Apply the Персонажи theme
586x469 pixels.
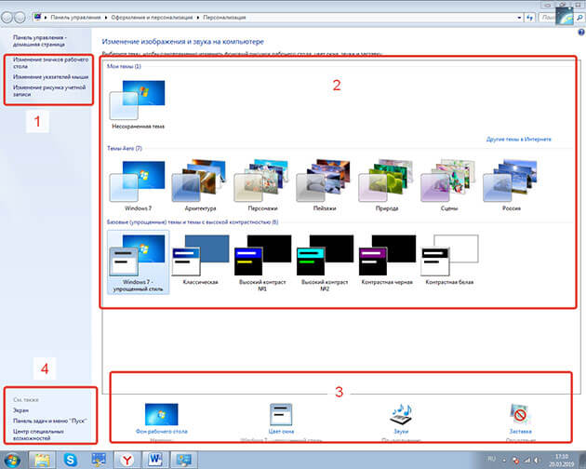coord(262,181)
